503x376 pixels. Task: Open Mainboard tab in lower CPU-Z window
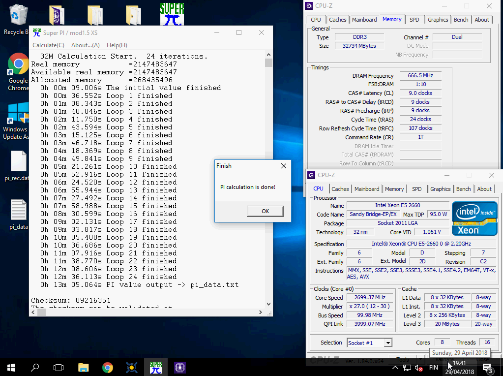pos(367,189)
